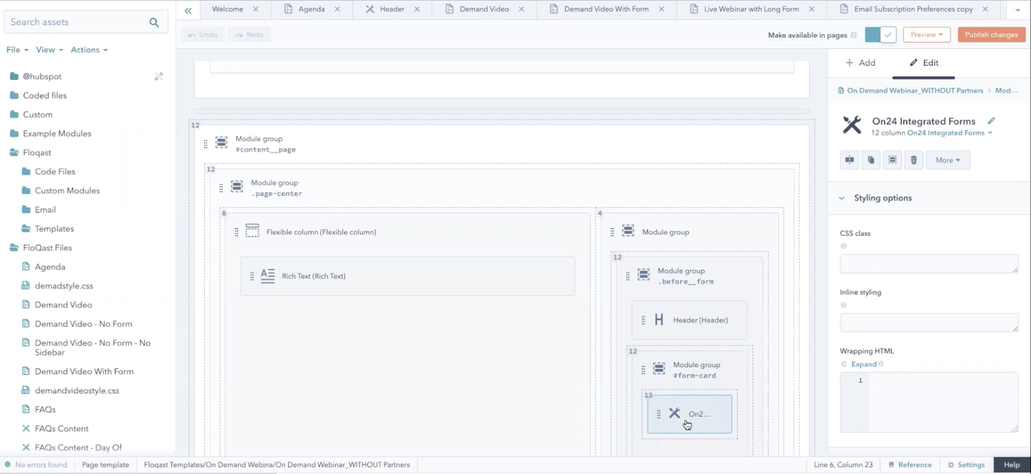Click the info icon under CSS class
The height and width of the screenshot is (474, 1031).
(843, 246)
